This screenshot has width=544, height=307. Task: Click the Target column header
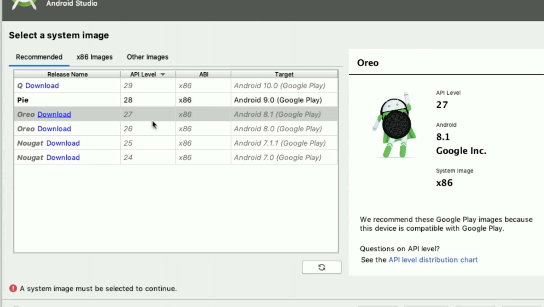click(x=284, y=74)
